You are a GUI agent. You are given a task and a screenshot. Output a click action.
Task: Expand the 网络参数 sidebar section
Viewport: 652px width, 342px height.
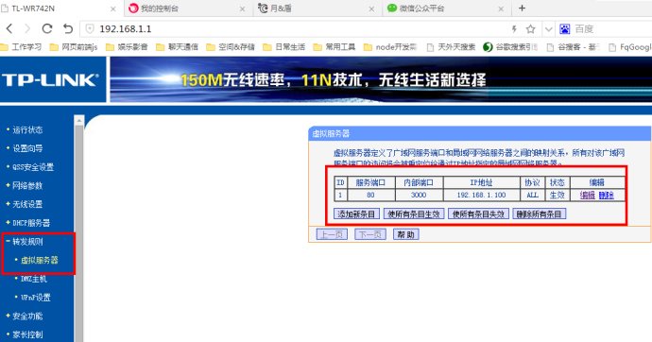(27, 186)
